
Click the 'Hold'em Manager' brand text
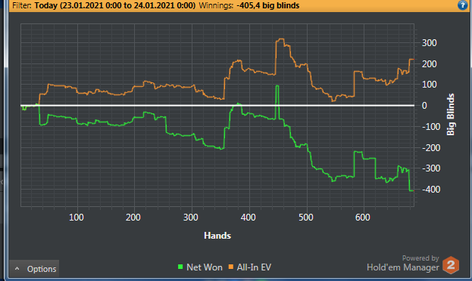click(403, 267)
